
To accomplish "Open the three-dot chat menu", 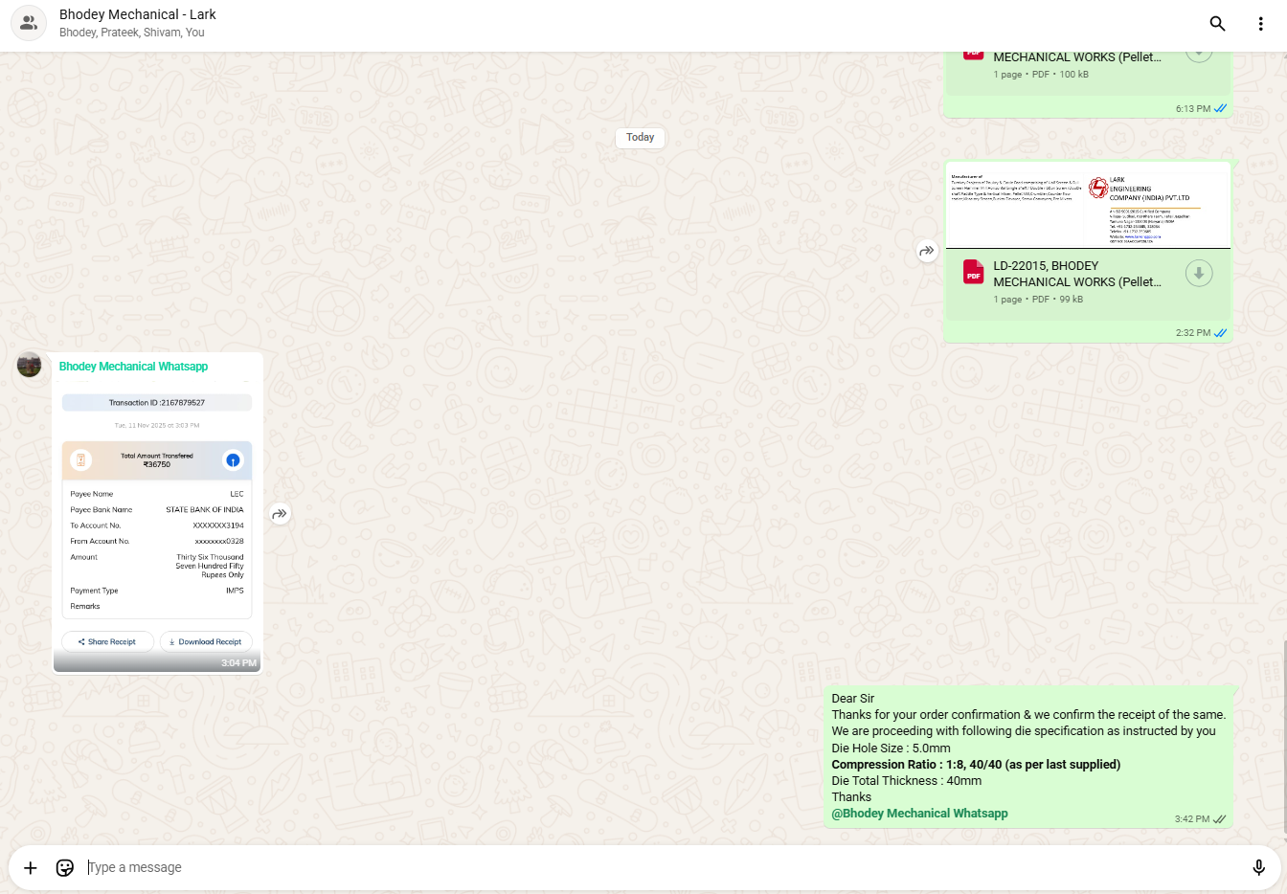I will click(1260, 24).
